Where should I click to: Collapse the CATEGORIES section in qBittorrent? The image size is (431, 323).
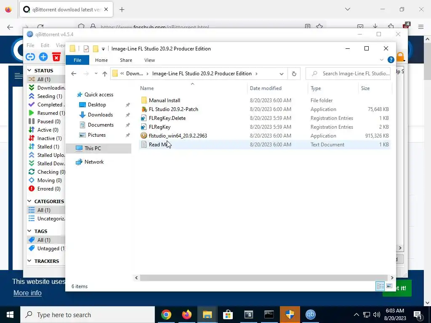tap(29, 201)
